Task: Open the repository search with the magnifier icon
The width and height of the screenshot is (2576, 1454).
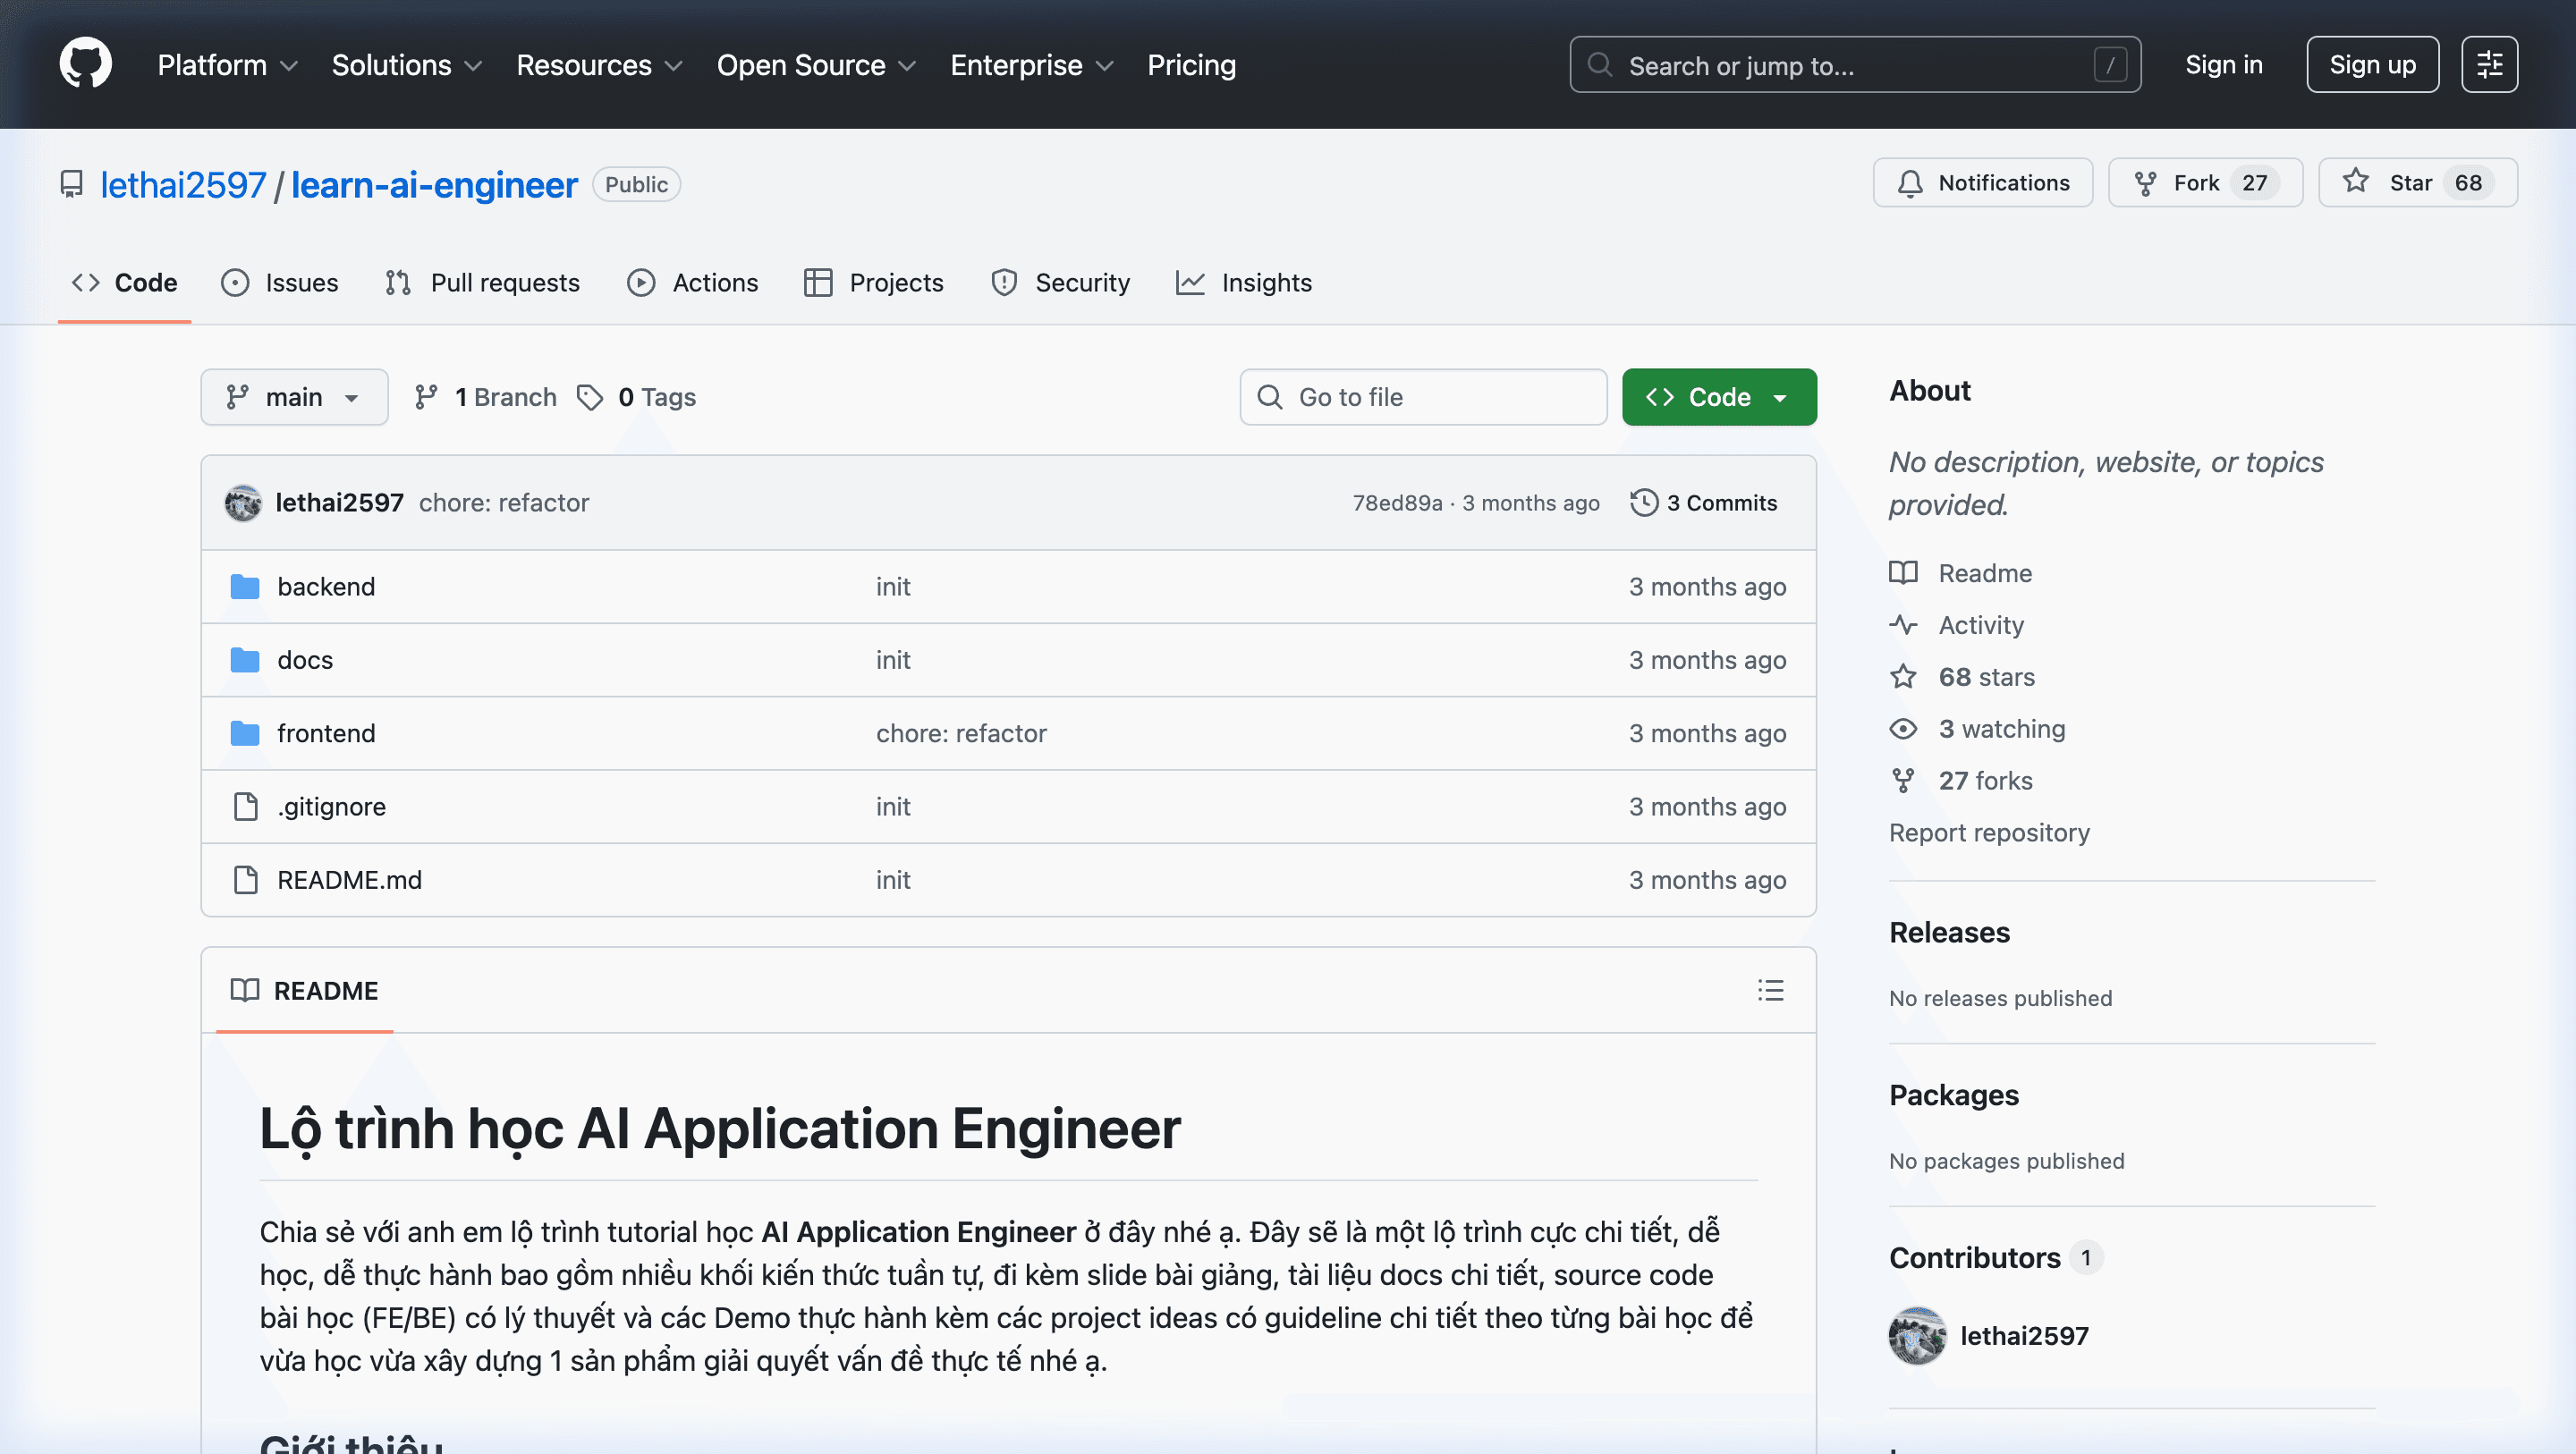Action: click(1600, 64)
